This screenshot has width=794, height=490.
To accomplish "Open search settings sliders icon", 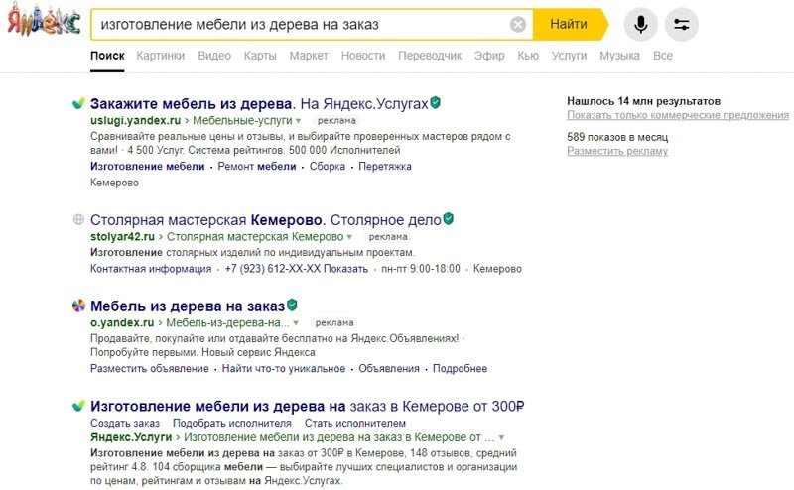I will coord(682,24).
